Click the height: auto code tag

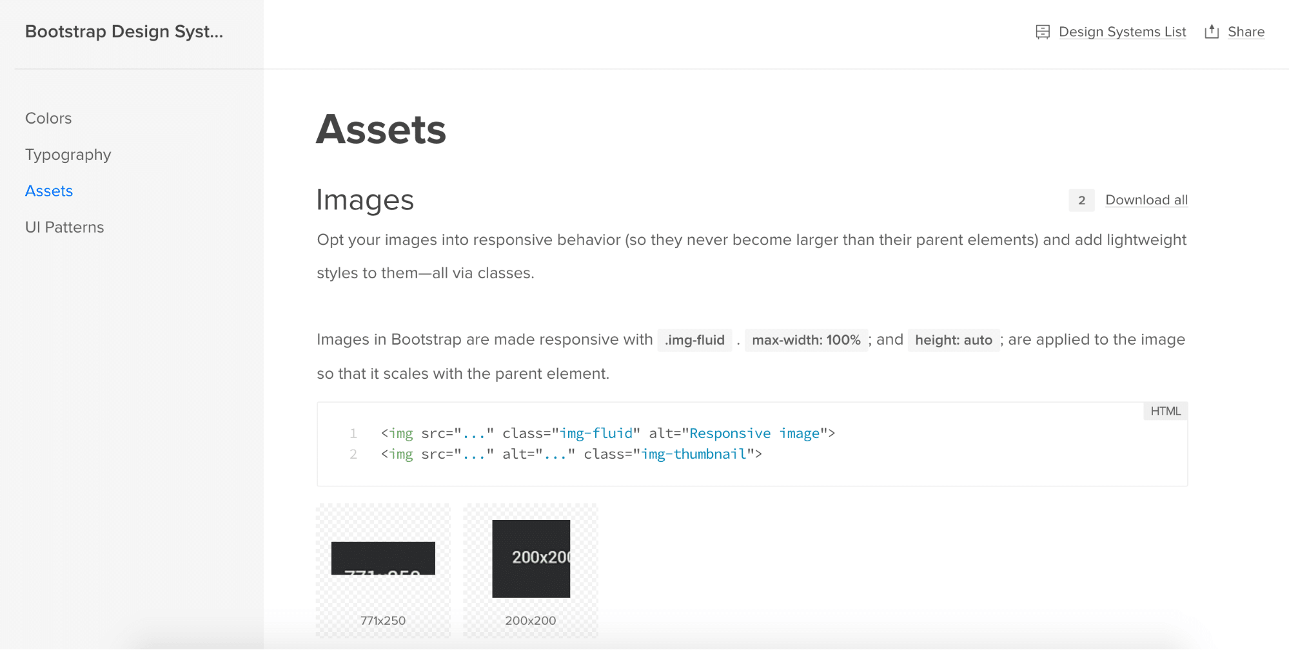click(x=953, y=339)
